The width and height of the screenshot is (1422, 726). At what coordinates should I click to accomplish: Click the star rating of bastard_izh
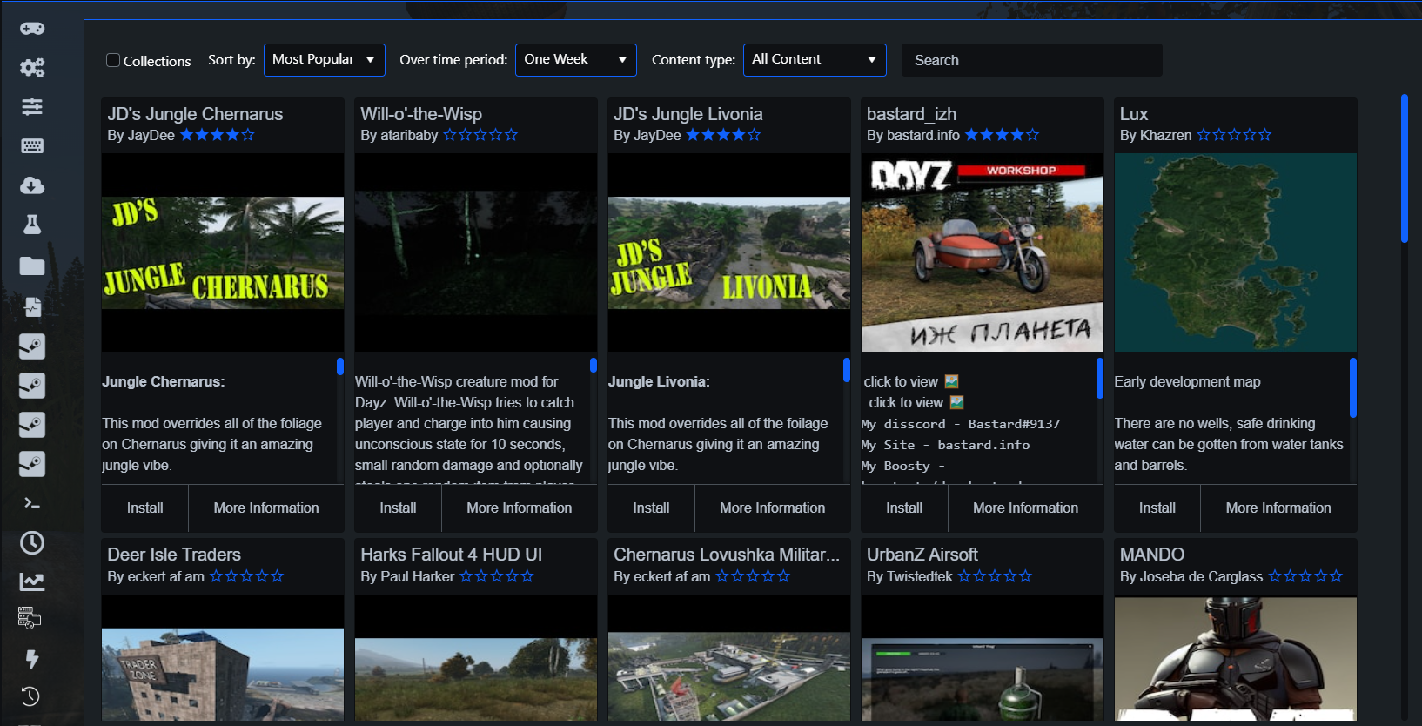[x=1002, y=135]
